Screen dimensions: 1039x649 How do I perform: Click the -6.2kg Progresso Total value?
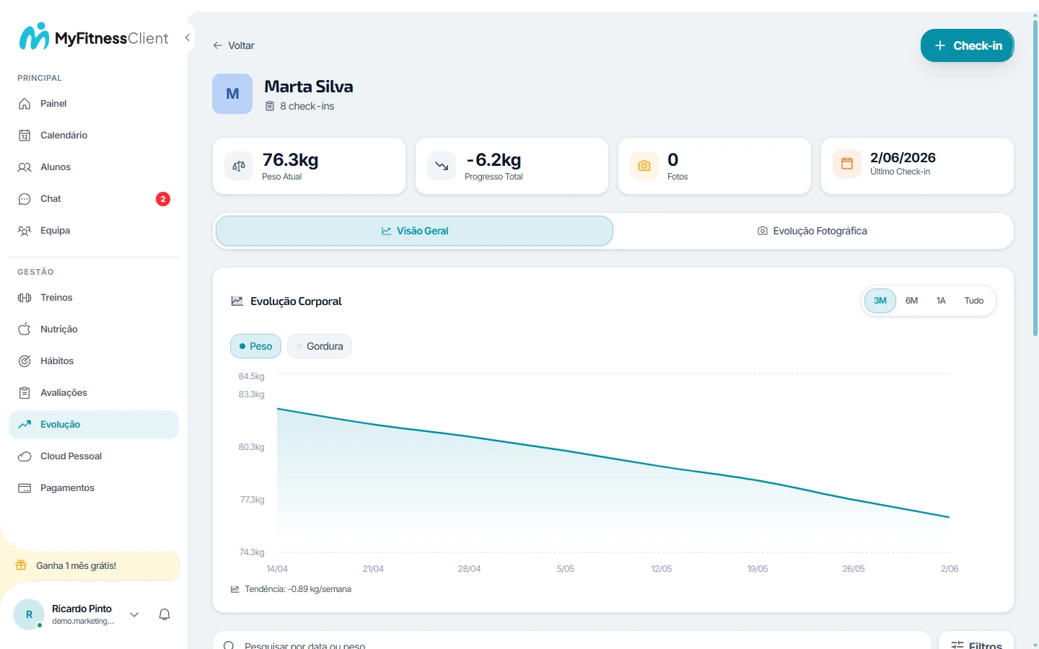[x=494, y=159]
